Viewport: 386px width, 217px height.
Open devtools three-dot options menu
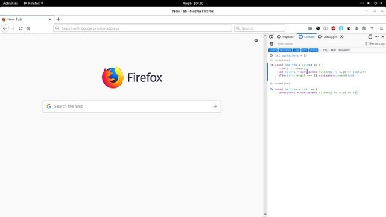(376, 37)
